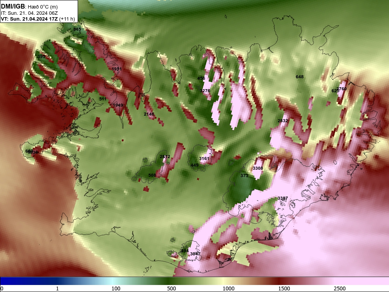
Task: Click the 1500 value on the color scale
Action: (284, 288)
